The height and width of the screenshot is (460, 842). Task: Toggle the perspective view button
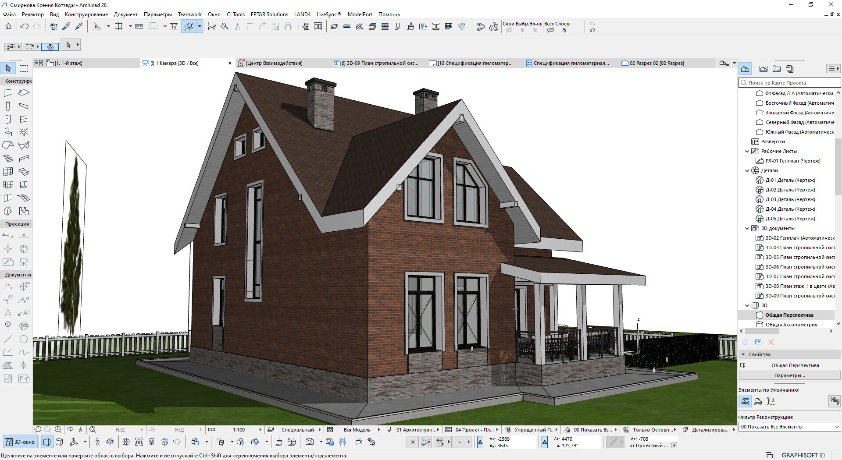[x=47, y=442]
